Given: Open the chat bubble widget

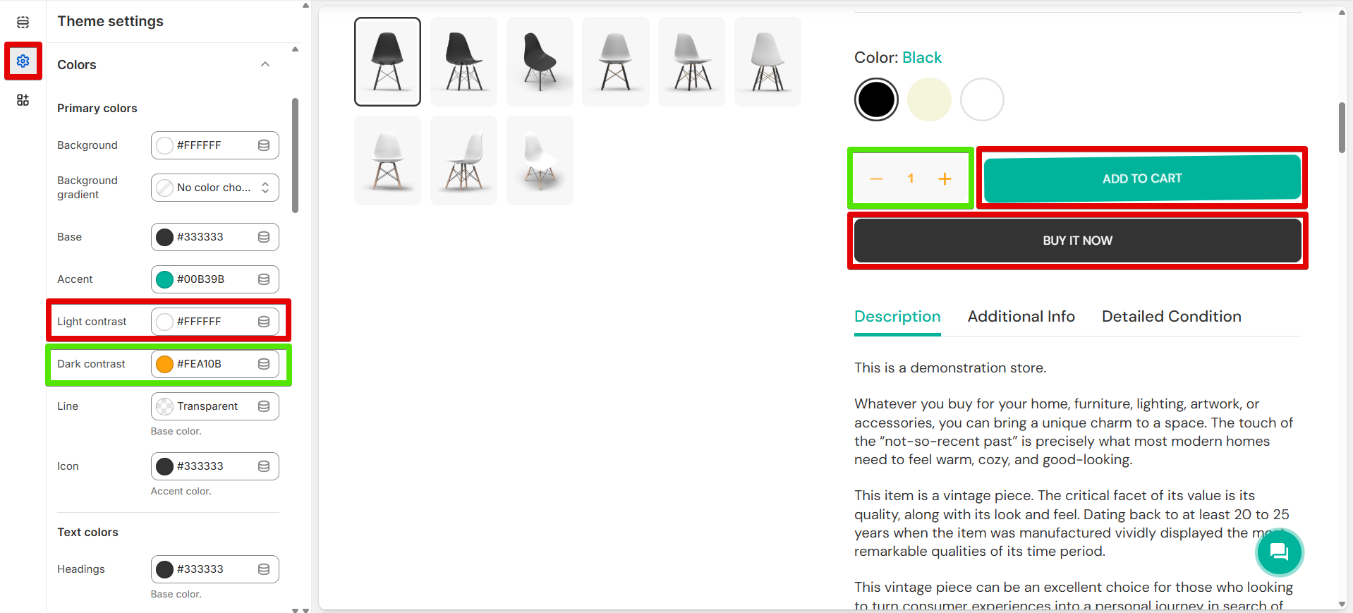Looking at the screenshot, I should point(1278,552).
